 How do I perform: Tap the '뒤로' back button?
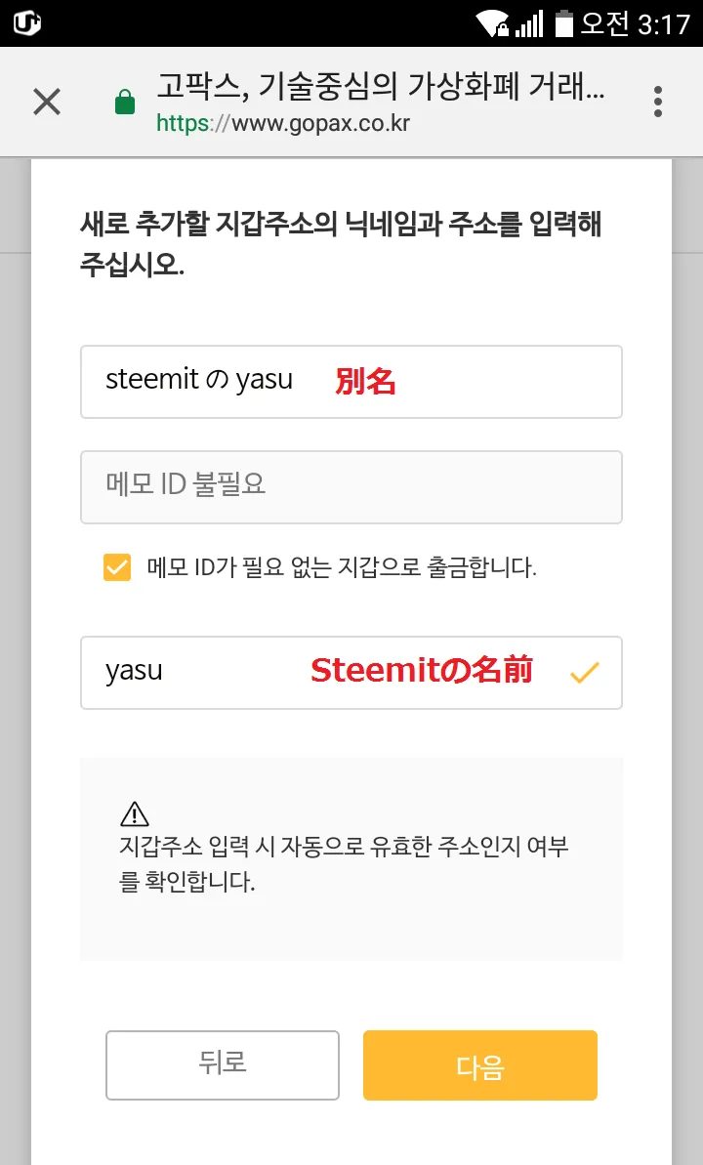[x=223, y=1064]
